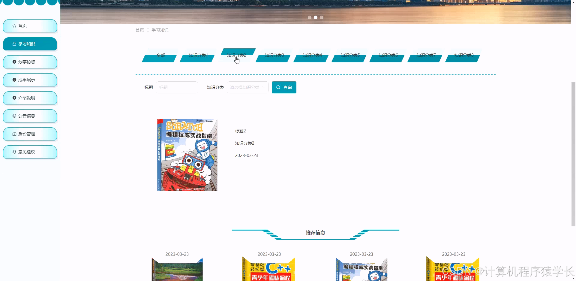Select the 知识分类1 tab
Viewport: 576px width, 281px height.
pyautogui.click(x=198, y=56)
